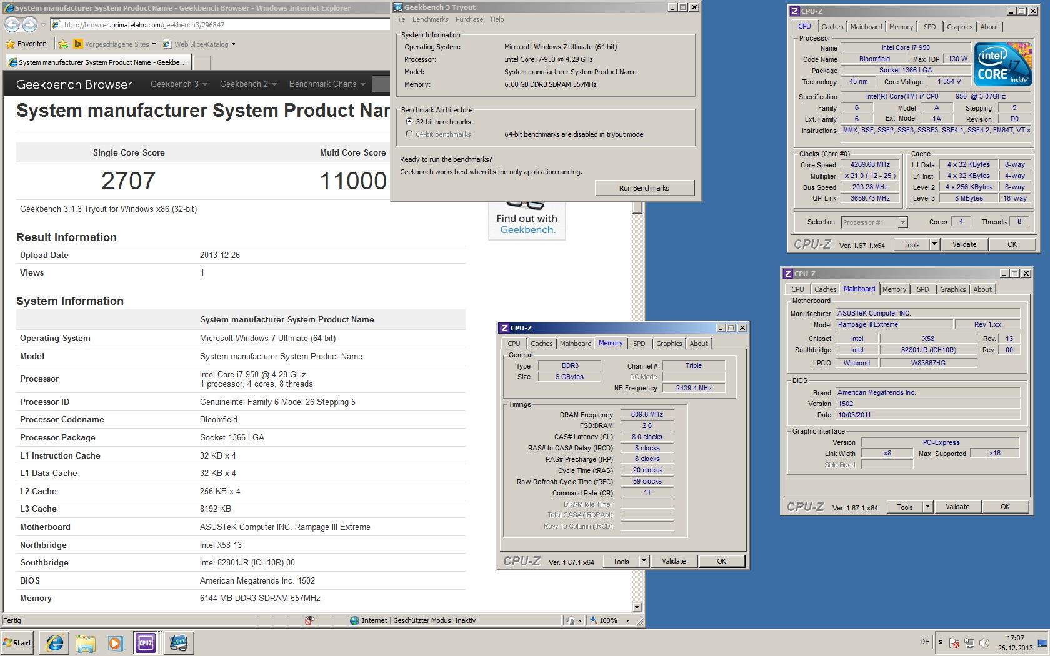This screenshot has height=656, width=1050.
Task: Click the Bing icon beside Vorgeschlagene Sites
Action: (x=78, y=44)
